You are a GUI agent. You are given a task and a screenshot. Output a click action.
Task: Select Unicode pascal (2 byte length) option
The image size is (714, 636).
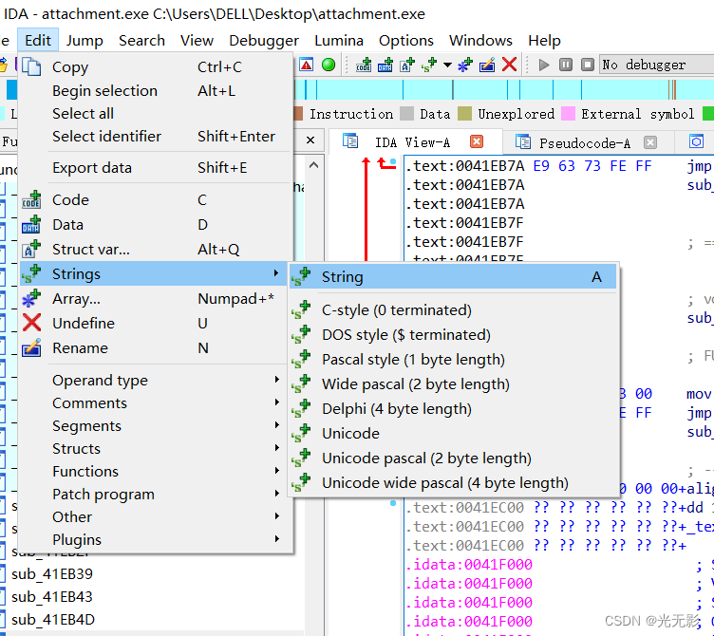point(453,458)
